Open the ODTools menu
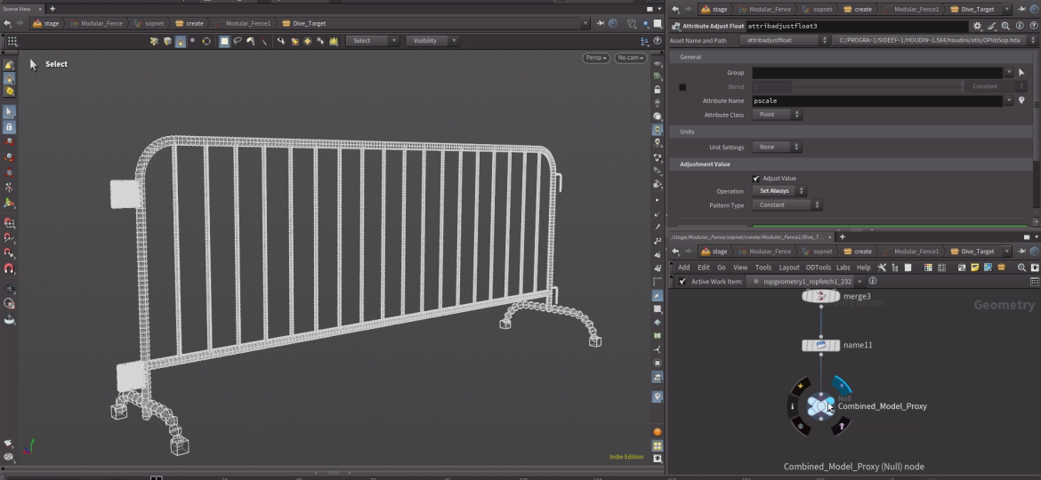1041x480 pixels. tap(818, 268)
